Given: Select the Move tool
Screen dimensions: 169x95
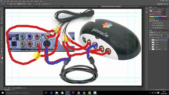Looking at the screenshot, I should pyautogui.click(x=2, y=9).
